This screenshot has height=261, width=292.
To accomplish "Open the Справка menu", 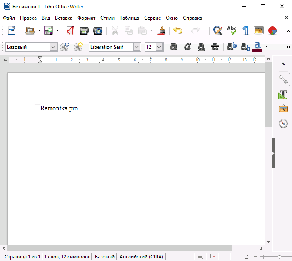I will pyautogui.click(x=192, y=18).
